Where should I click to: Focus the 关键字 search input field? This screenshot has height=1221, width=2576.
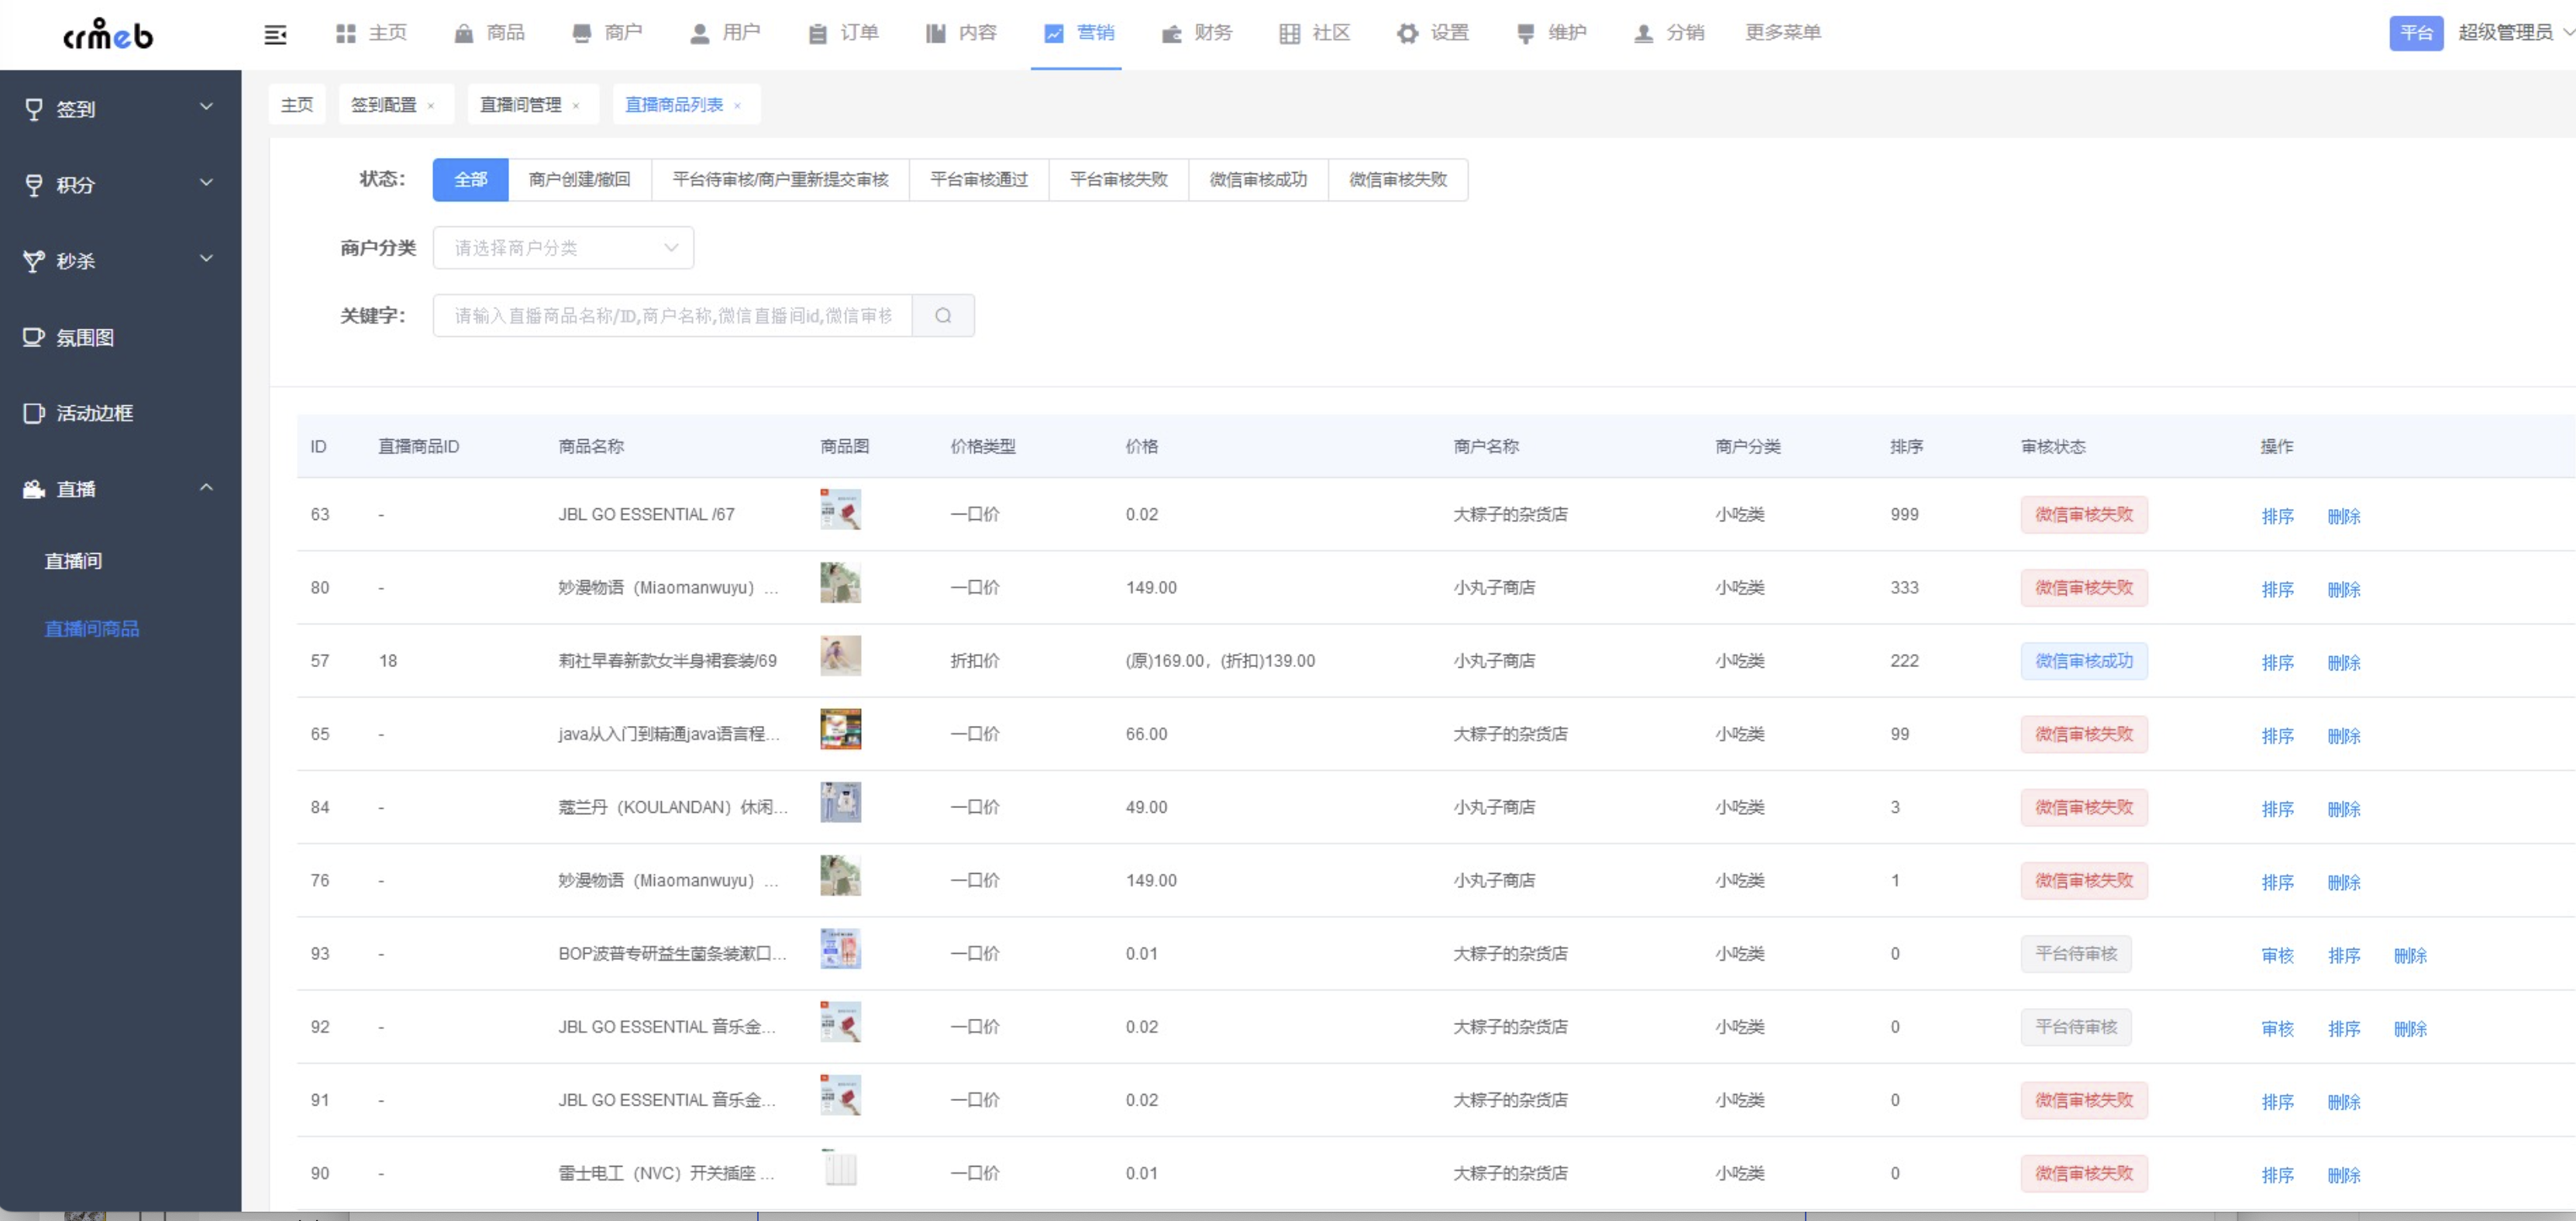click(673, 316)
